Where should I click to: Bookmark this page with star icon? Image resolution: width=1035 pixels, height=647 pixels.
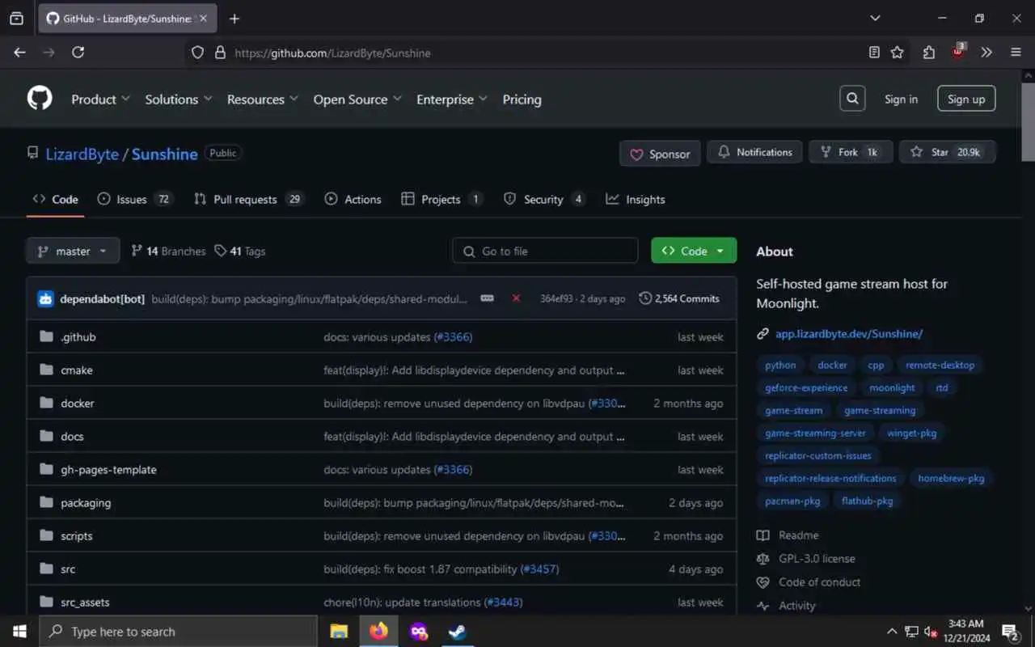point(897,53)
